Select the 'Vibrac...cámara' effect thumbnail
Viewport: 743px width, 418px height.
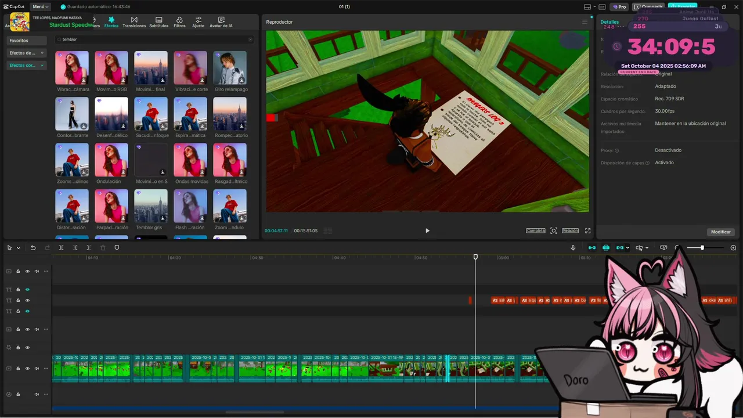(72, 68)
